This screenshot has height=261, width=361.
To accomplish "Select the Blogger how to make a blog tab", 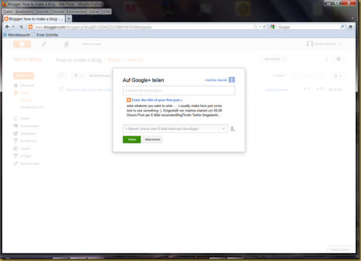I will [34, 19].
